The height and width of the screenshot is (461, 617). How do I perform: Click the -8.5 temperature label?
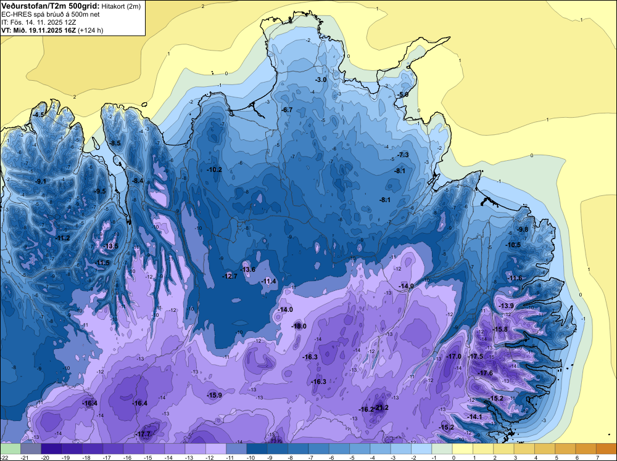[115, 143]
